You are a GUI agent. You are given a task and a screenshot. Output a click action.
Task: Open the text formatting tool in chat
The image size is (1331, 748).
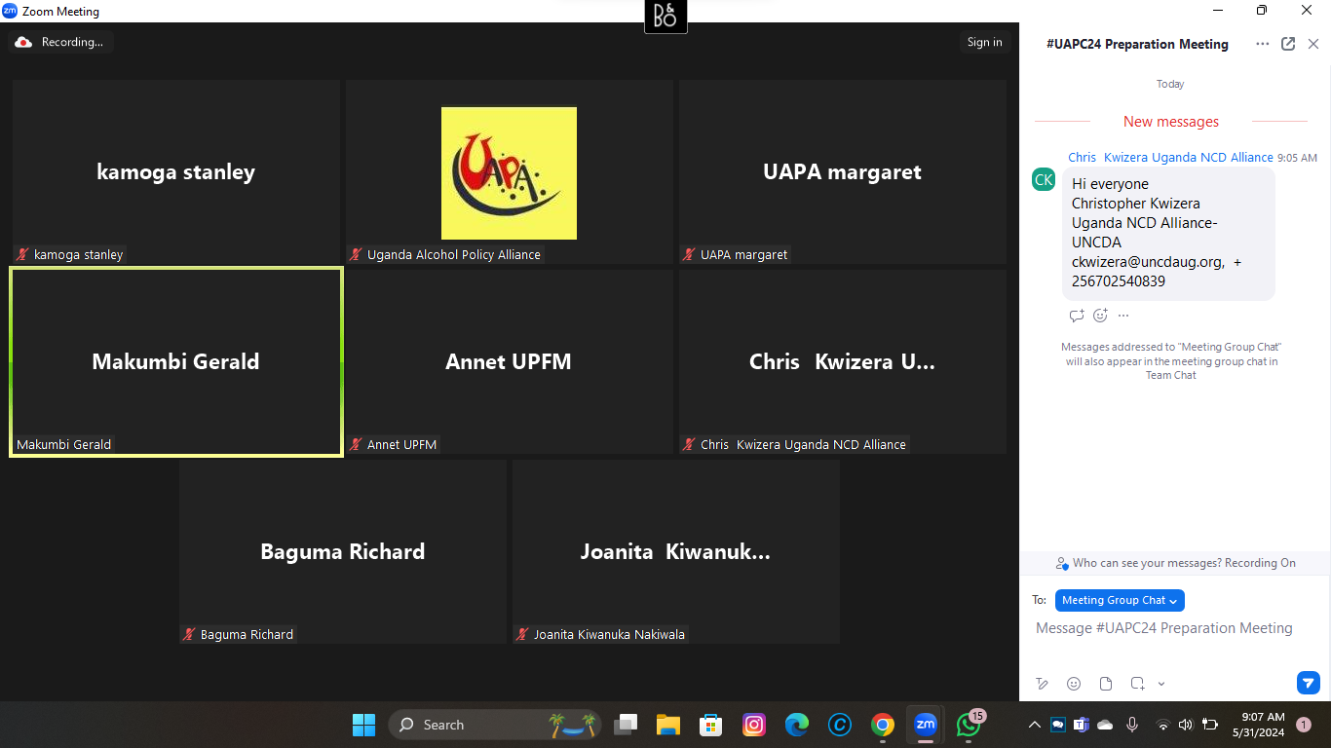pyautogui.click(x=1043, y=684)
